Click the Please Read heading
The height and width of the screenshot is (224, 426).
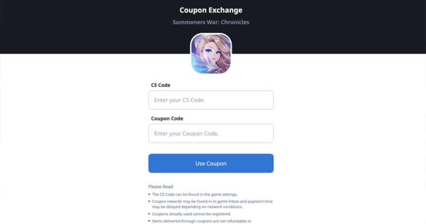click(160, 187)
